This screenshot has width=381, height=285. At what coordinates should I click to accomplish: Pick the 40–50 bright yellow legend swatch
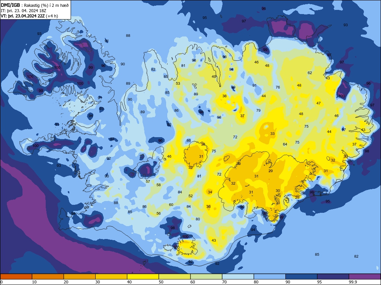coord(143,277)
